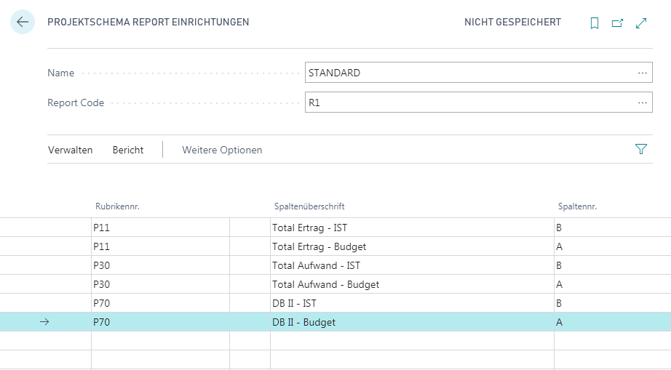Bookmark this page with the bookmark icon
This screenshot has height=370, width=671.
coord(595,23)
